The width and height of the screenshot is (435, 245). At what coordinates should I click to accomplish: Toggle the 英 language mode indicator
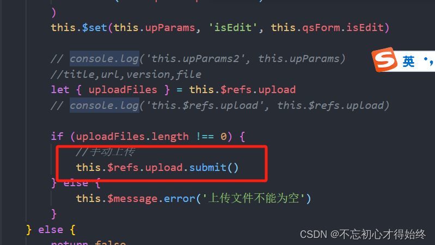point(408,62)
